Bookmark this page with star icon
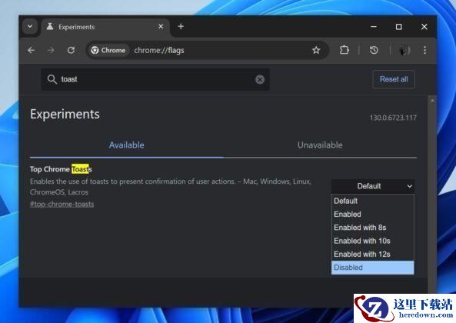456x323 pixels. (x=316, y=50)
